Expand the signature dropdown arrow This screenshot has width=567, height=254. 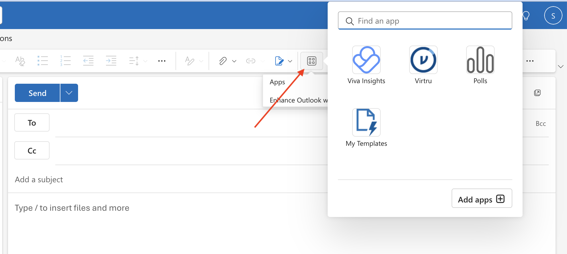[290, 61]
